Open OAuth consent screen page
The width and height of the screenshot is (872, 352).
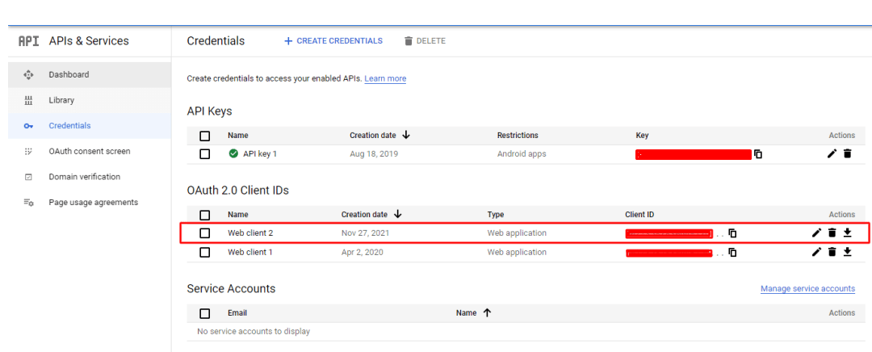click(x=90, y=151)
